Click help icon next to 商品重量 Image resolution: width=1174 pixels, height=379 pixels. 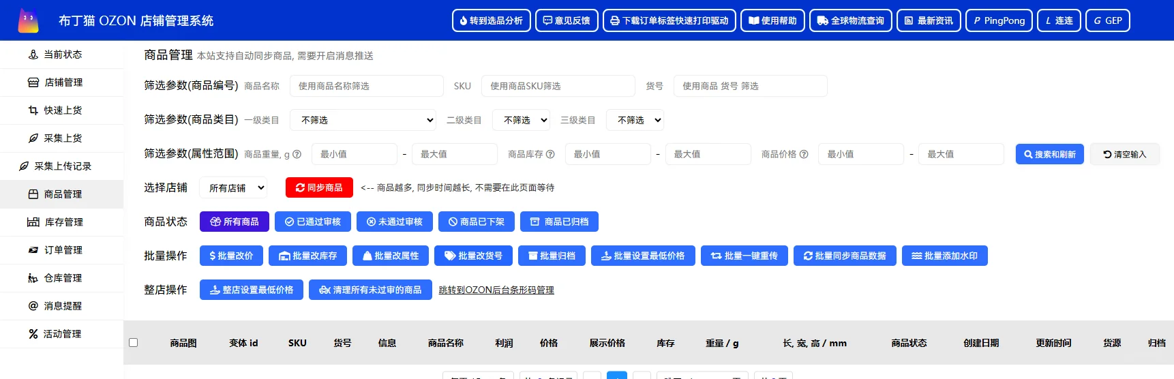[297, 154]
